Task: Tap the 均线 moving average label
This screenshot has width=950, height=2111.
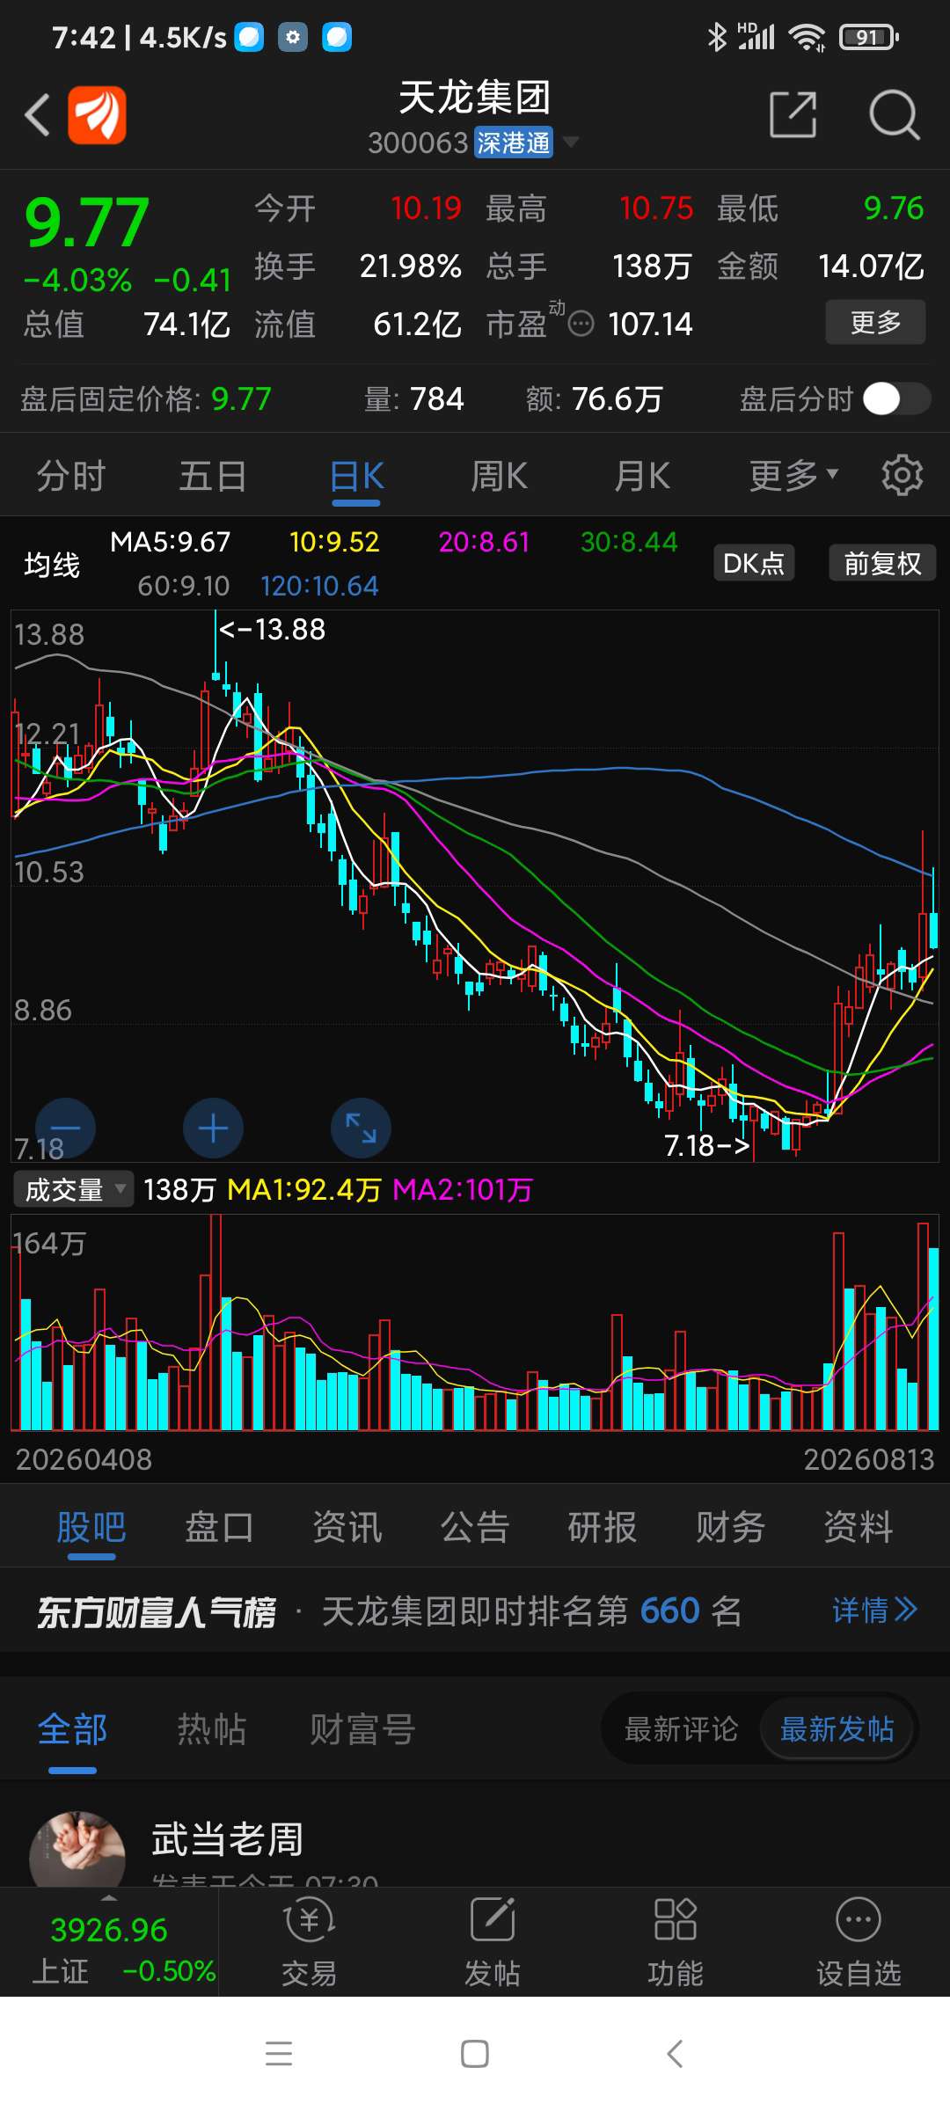Action: pyautogui.click(x=52, y=564)
